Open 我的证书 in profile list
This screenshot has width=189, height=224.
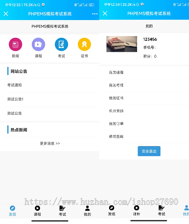(146, 98)
